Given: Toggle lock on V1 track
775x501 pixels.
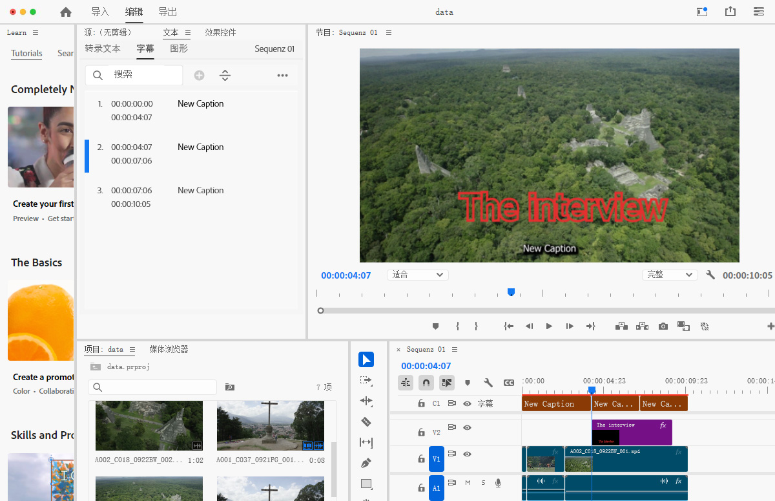Looking at the screenshot, I should [421, 459].
